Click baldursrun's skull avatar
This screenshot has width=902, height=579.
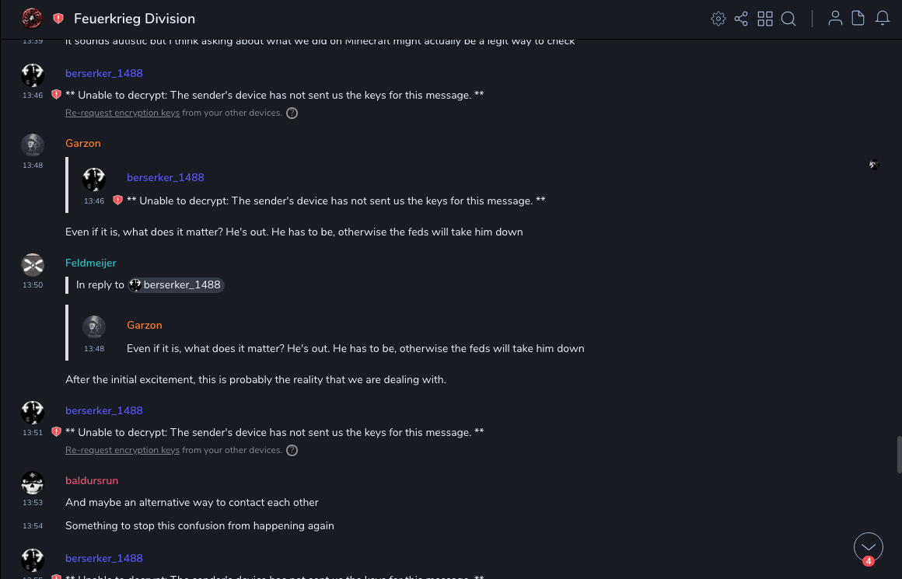coord(33,483)
